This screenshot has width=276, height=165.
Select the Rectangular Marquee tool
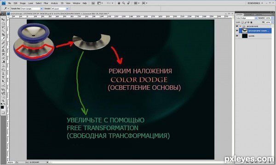click(x=3, y=23)
